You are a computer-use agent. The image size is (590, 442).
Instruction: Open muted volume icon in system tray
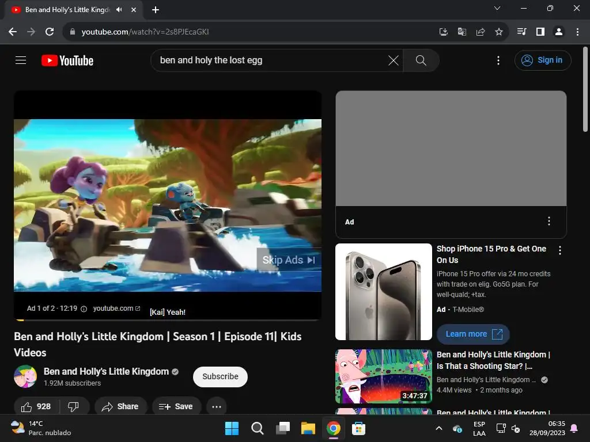click(x=516, y=428)
